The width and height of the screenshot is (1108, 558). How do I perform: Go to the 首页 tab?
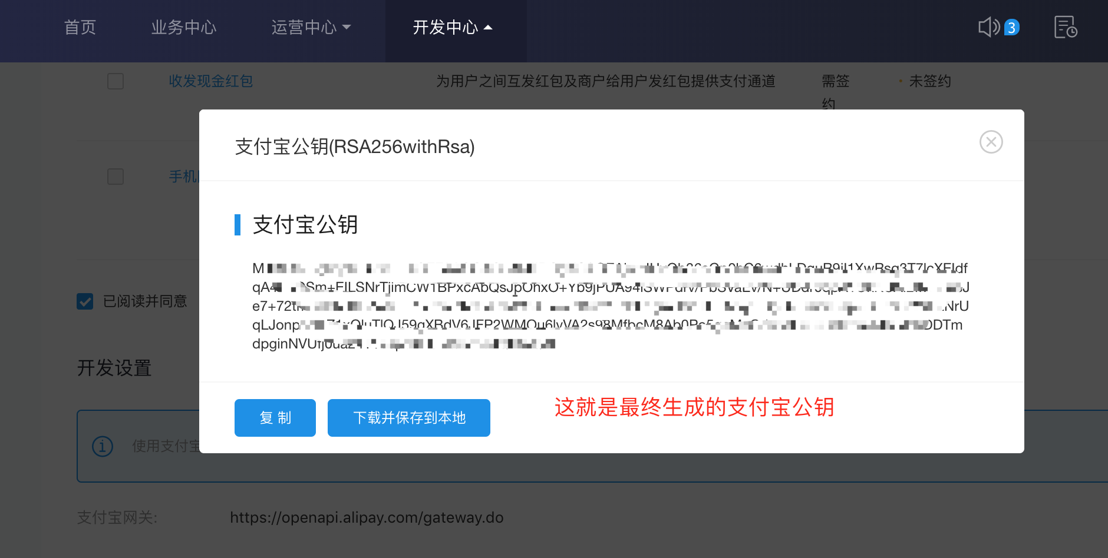click(80, 27)
